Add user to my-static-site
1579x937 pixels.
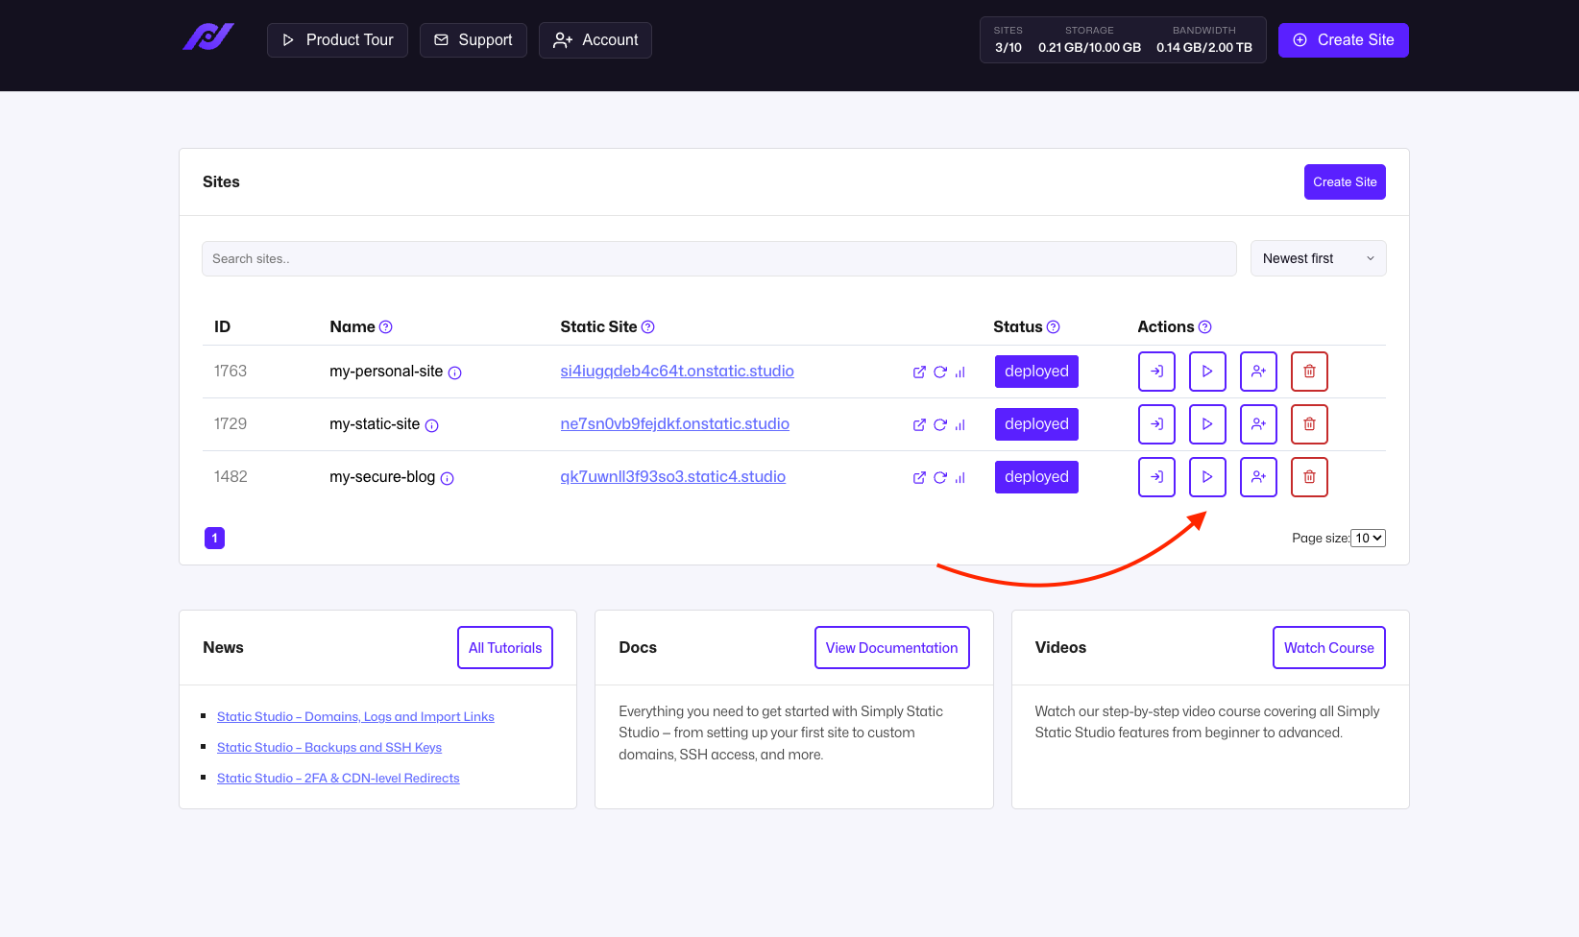(x=1258, y=424)
